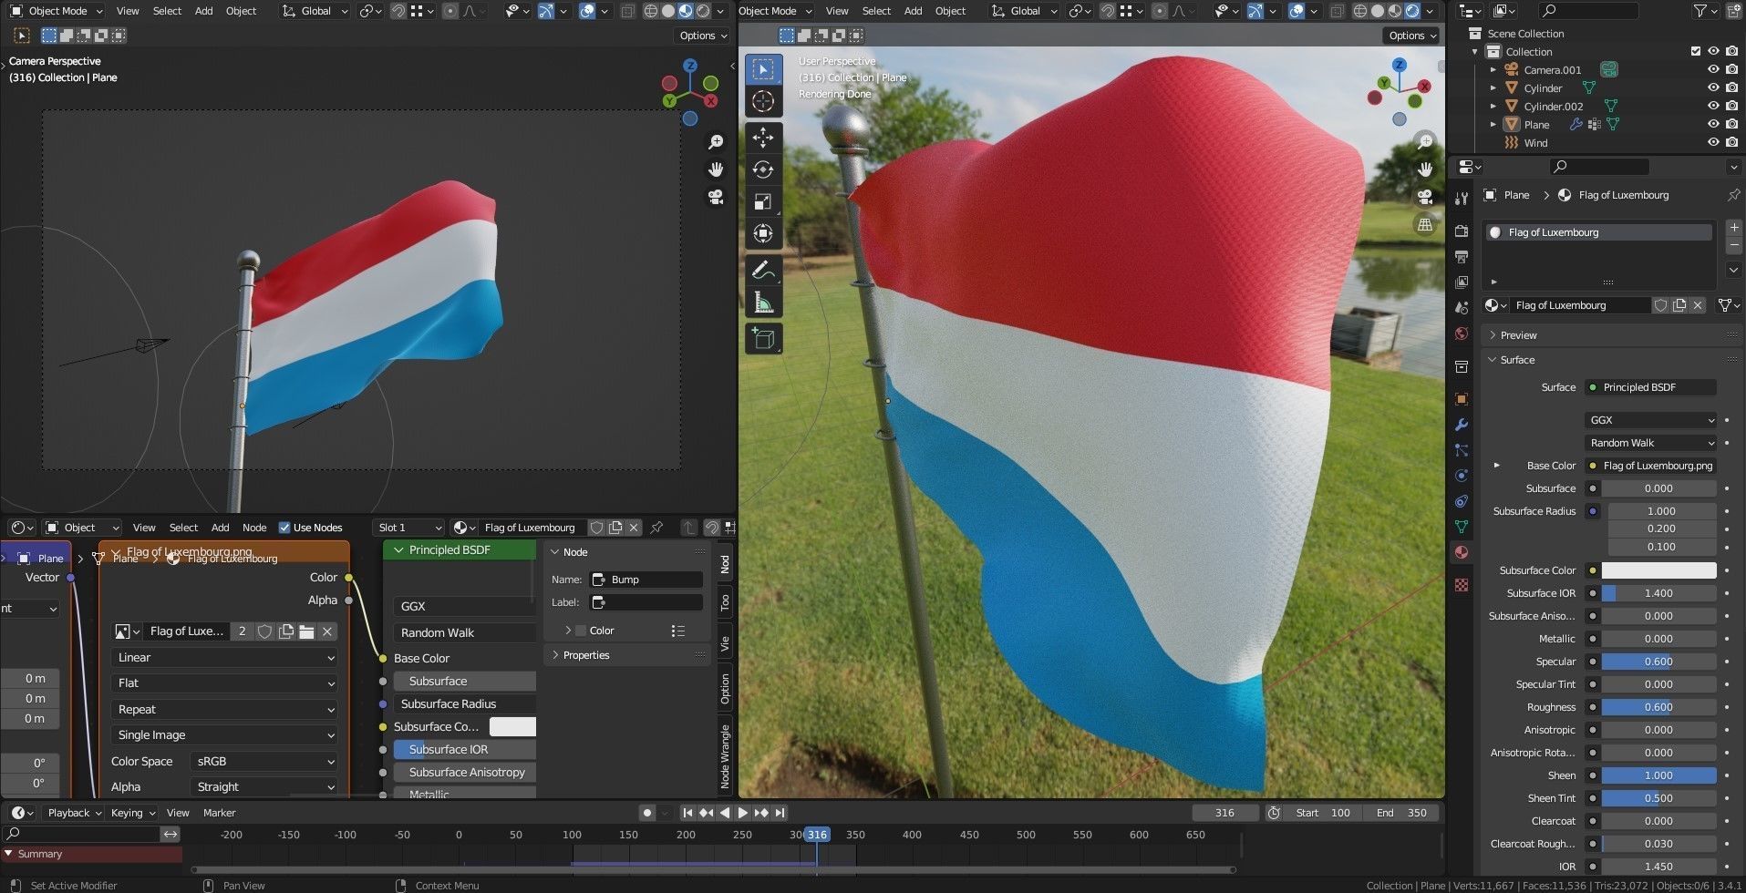Open the Color Space sRGB dropdown
Image resolution: width=1746 pixels, height=893 pixels.
263,761
